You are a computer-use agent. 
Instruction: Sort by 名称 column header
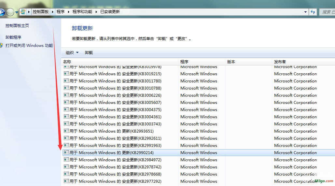[120, 62]
